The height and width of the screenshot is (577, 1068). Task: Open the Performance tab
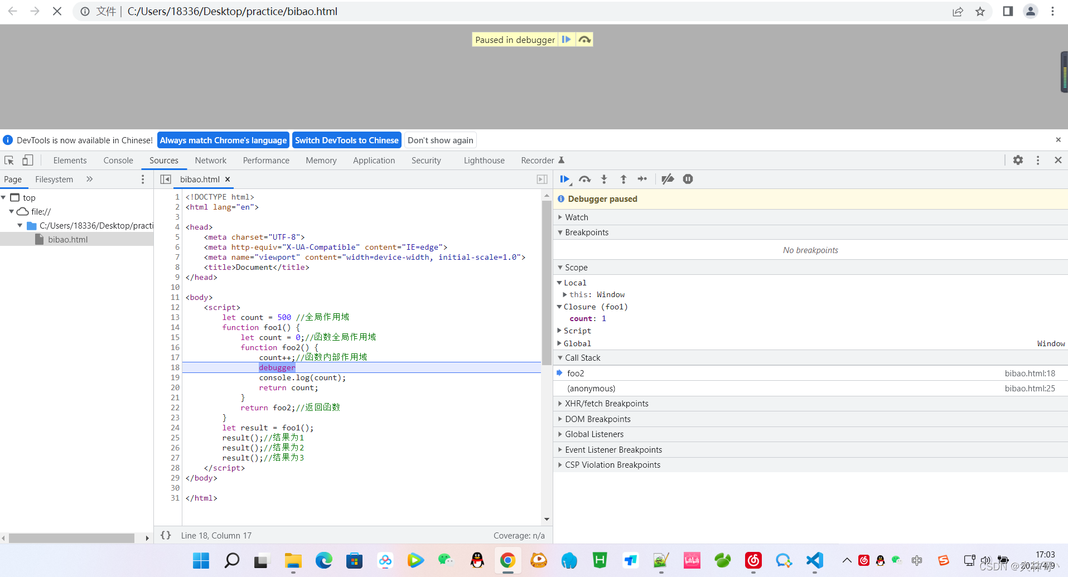(266, 161)
